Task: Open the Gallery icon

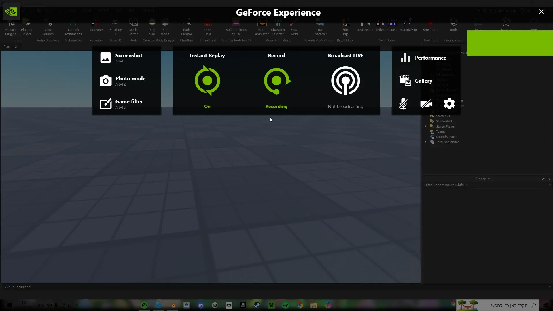Action: tap(405, 81)
